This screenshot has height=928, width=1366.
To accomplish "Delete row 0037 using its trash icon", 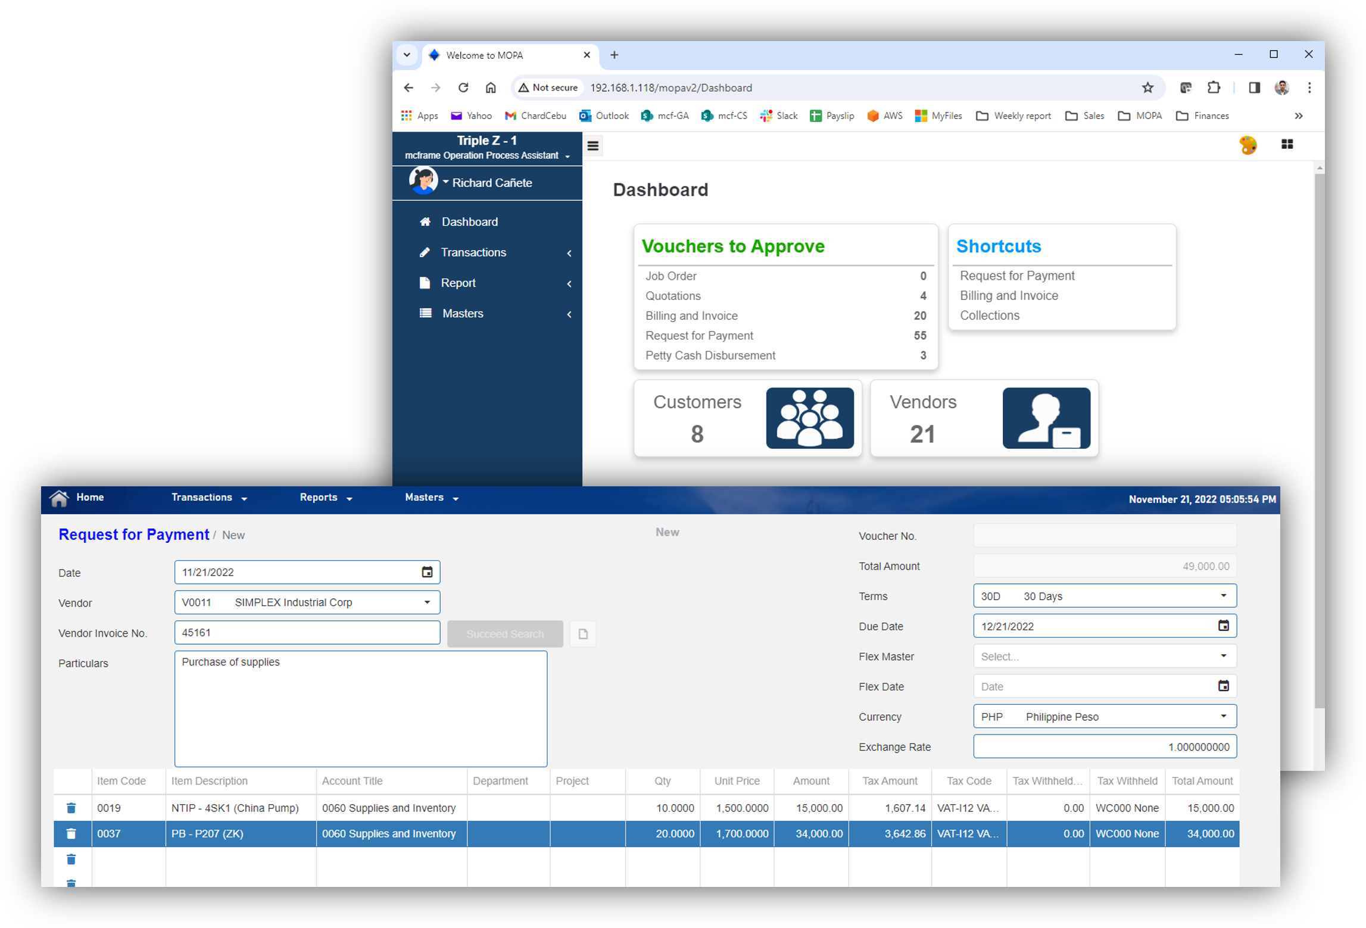I will pyautogui.click(x=71, y=833).
